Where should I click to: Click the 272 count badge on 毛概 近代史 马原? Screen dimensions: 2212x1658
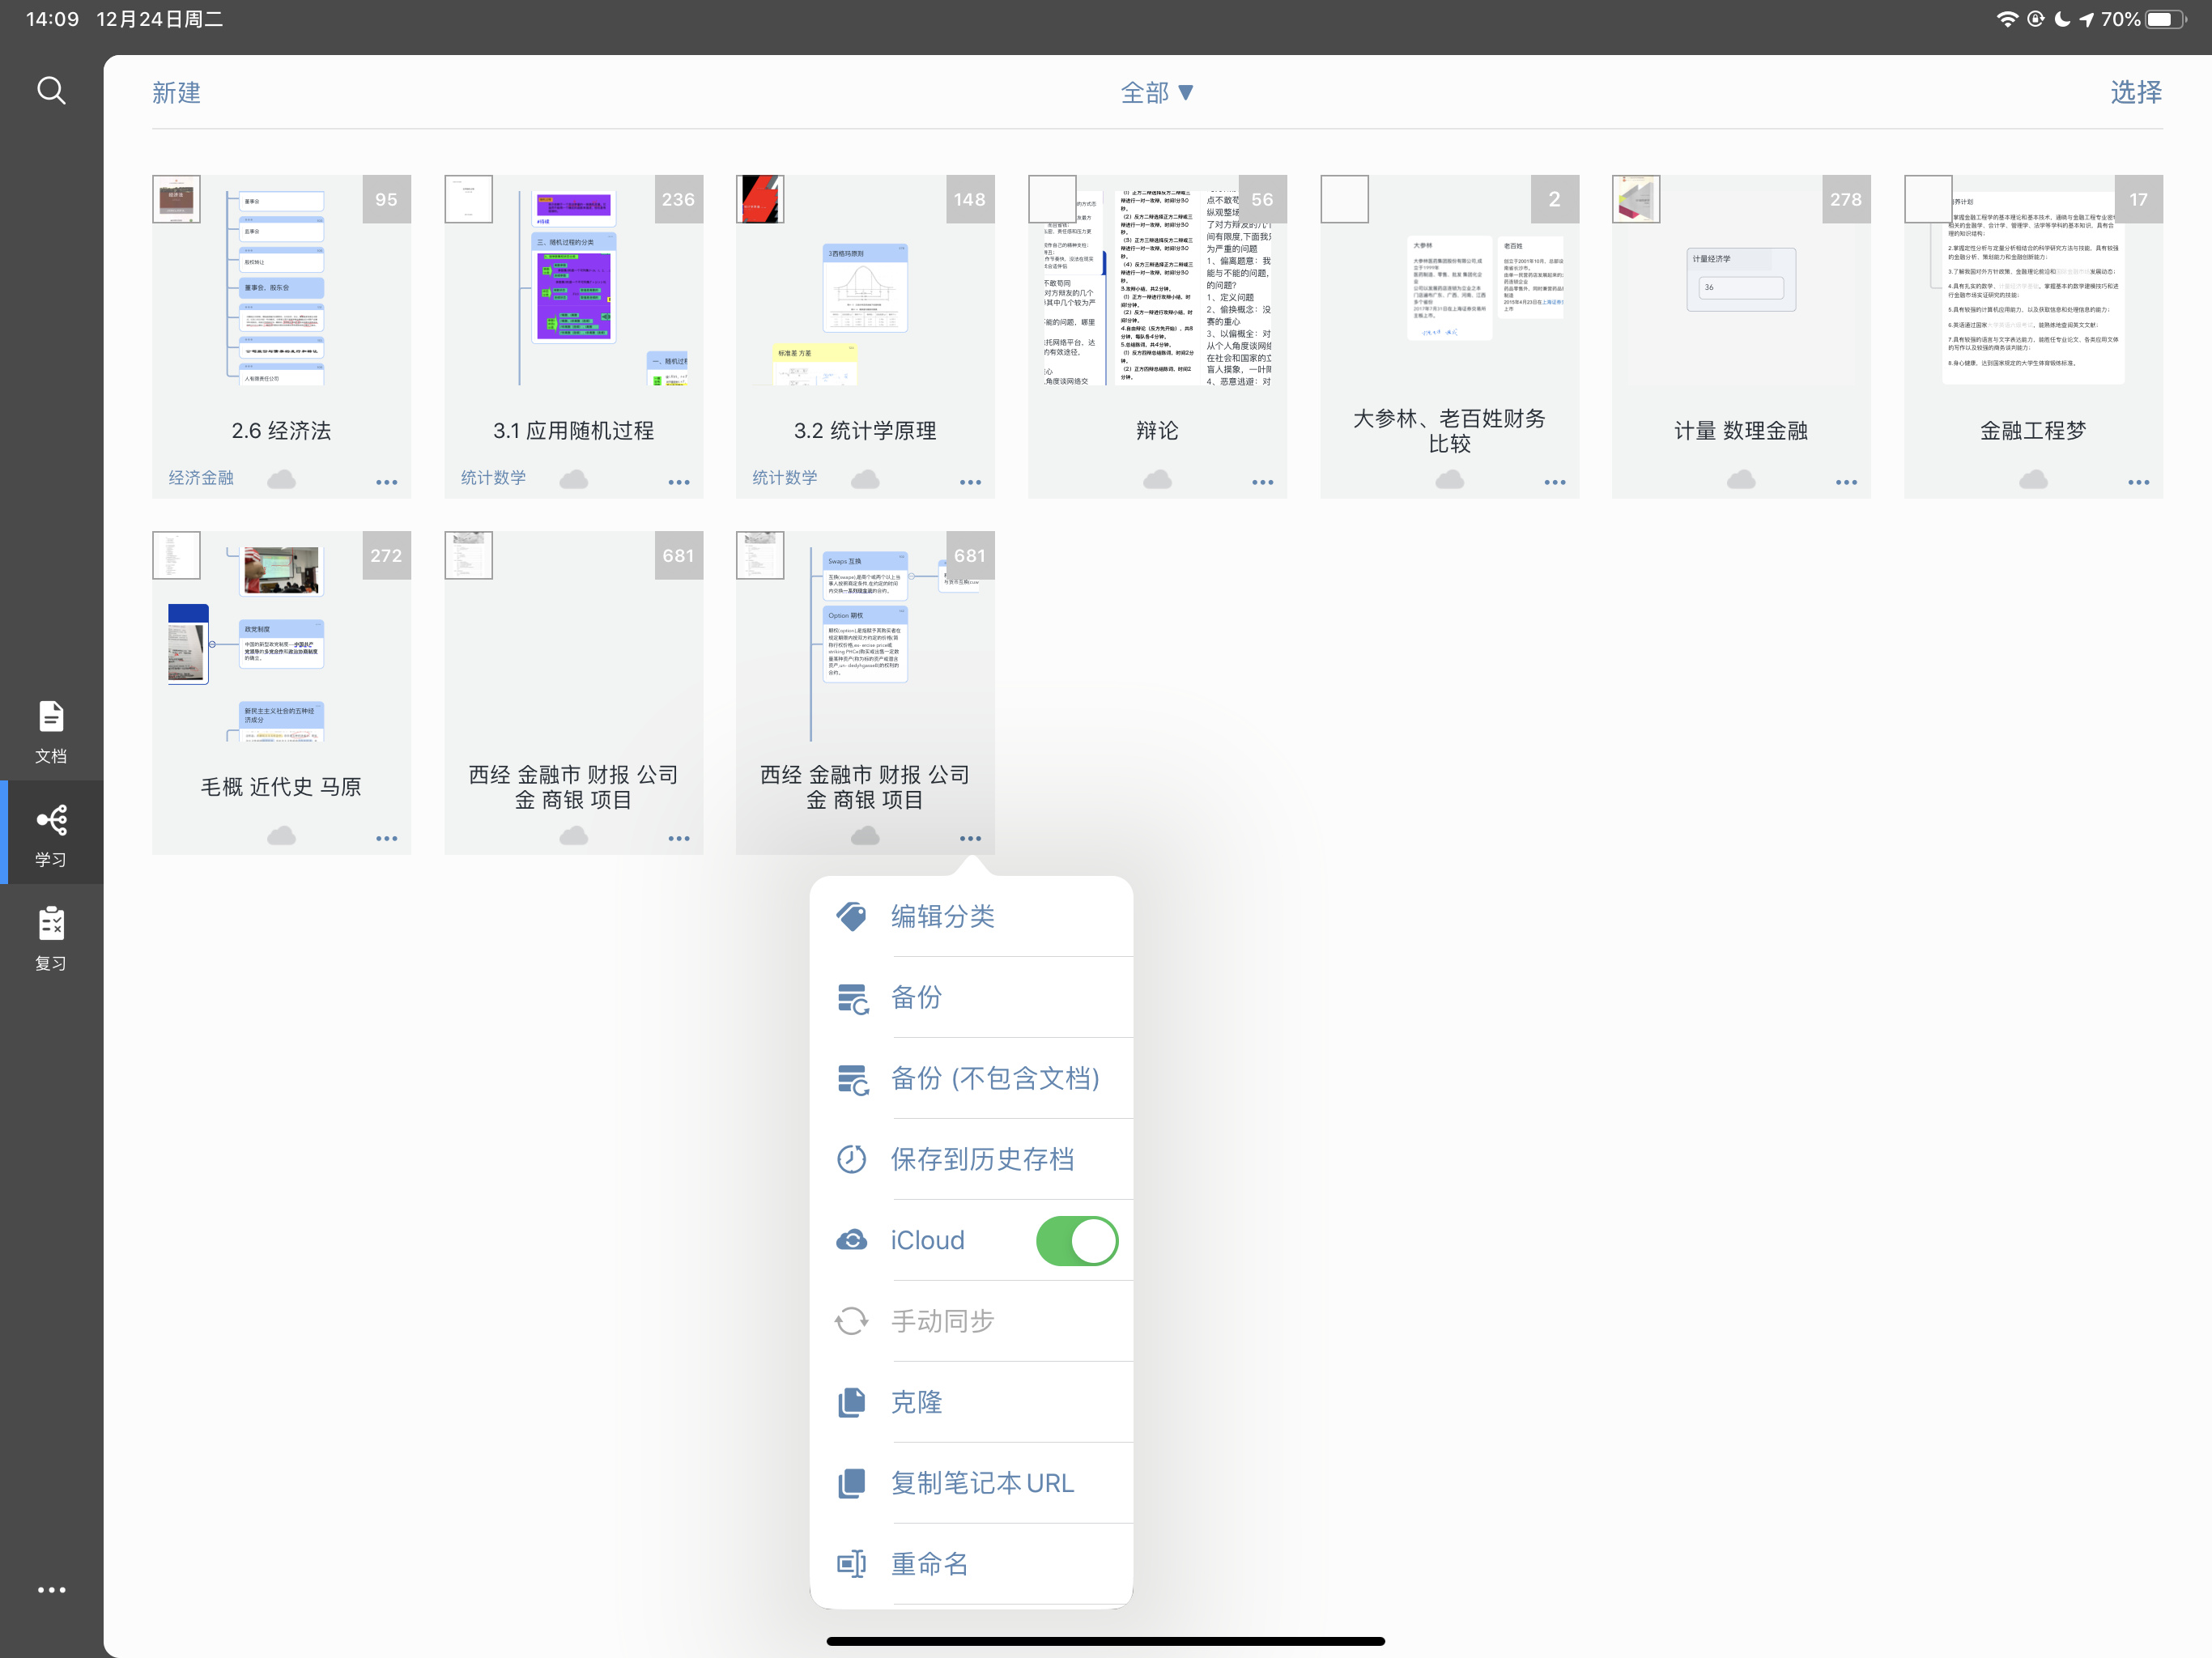(386, 555)
